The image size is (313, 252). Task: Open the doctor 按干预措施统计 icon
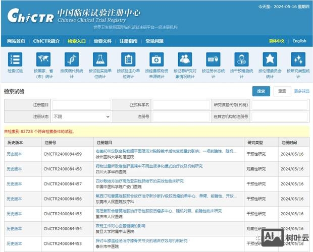click(241, 59)
